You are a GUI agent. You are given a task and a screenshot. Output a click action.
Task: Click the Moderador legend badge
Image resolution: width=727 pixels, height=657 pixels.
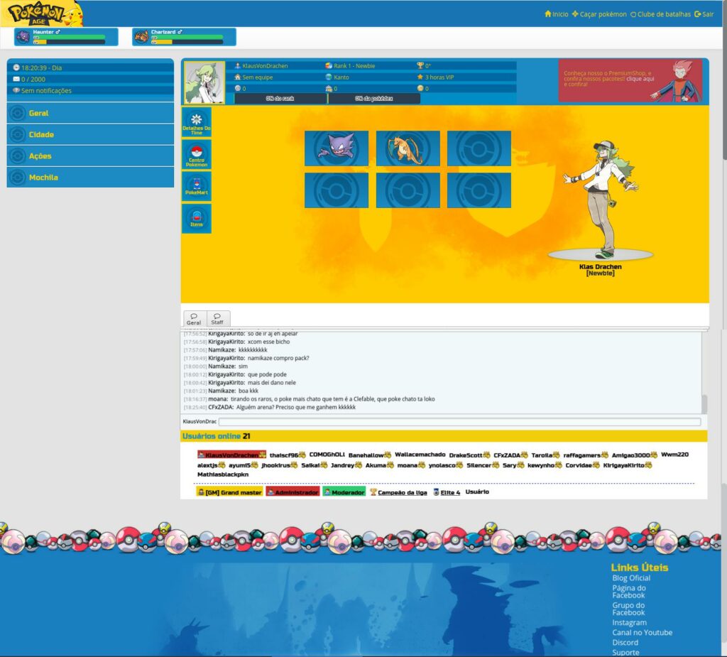point(344,492)
